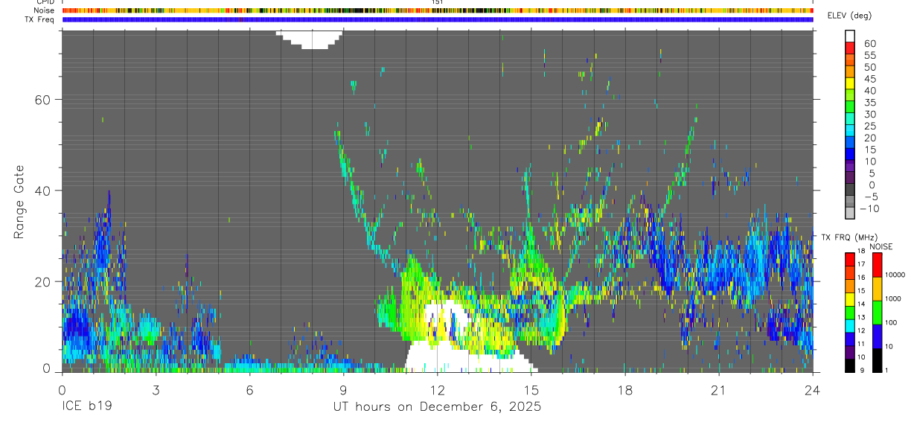Click x-axis tick label '3'

(x=156, y=391)
